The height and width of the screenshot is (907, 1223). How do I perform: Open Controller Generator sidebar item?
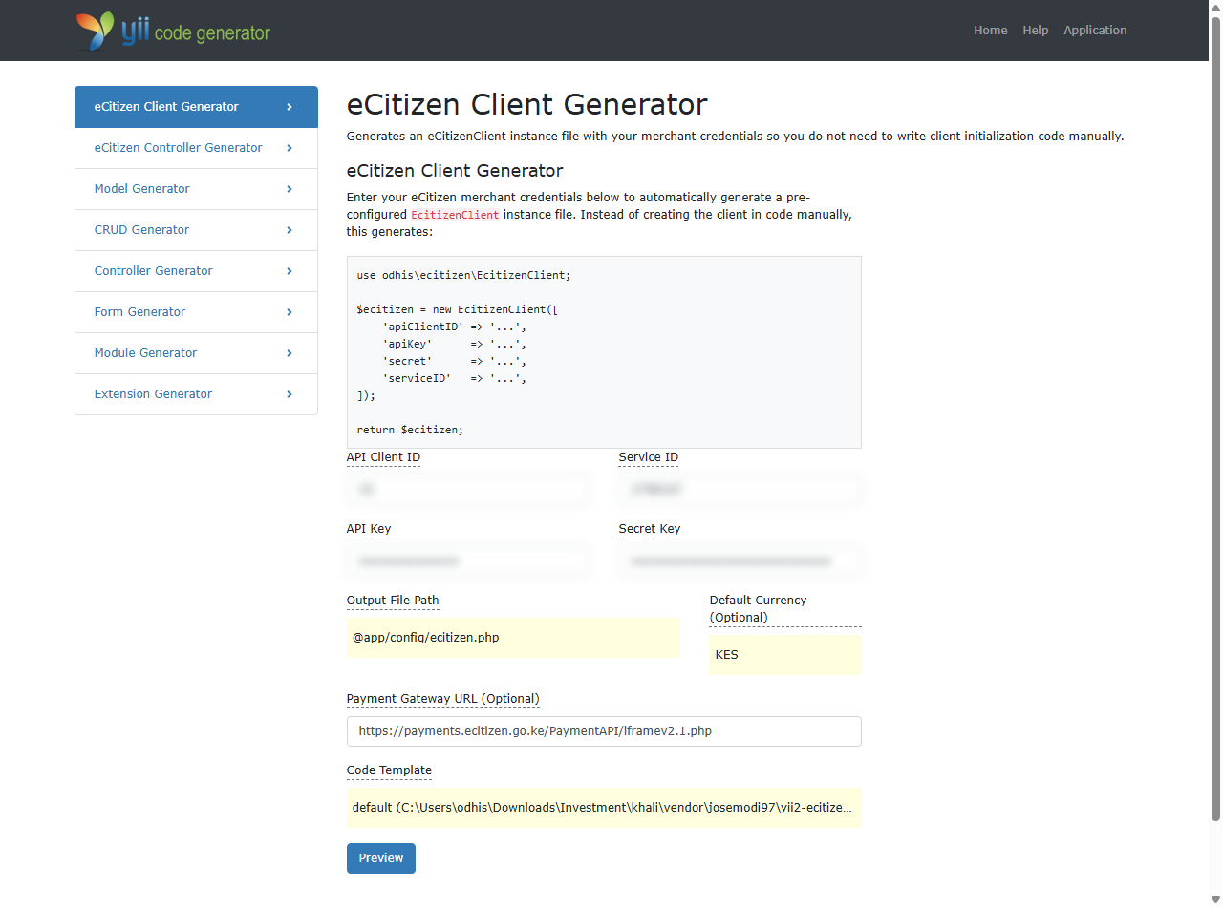click(x=196, y=271)
